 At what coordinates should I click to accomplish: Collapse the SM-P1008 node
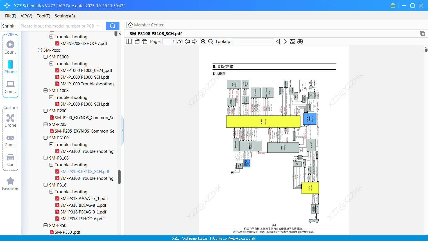point(46,90)
